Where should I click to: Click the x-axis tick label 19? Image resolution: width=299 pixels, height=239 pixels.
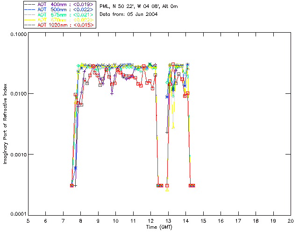click(273, 221)
